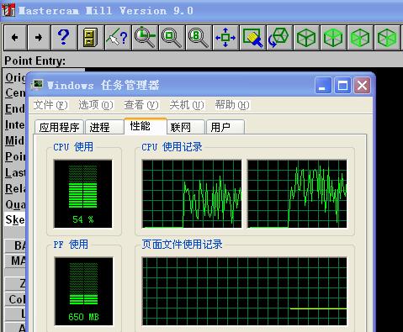Switch to the 进程 tab
Image resolution: width=403 pixels, height=332 pixels.
[x=104, y=127]
